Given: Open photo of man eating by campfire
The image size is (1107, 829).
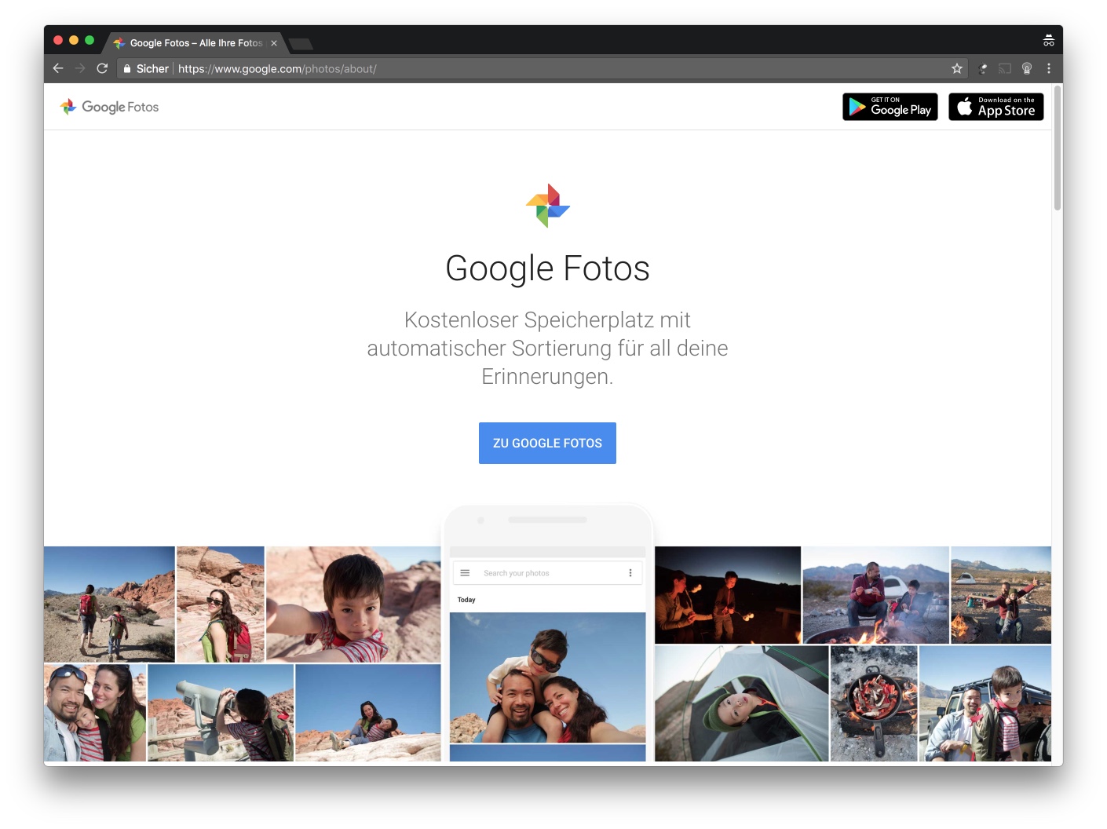Looking at the screenshot, I should point(875,595).
